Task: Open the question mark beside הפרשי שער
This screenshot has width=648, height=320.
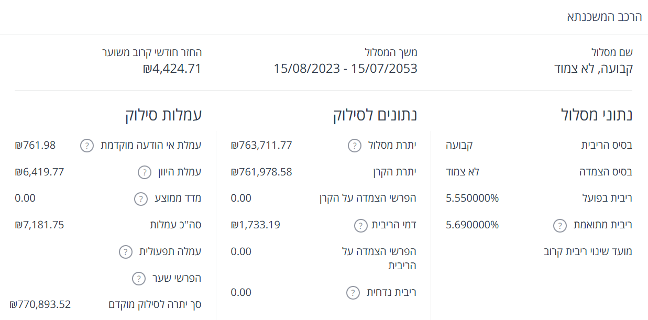Action: (138, 278)
